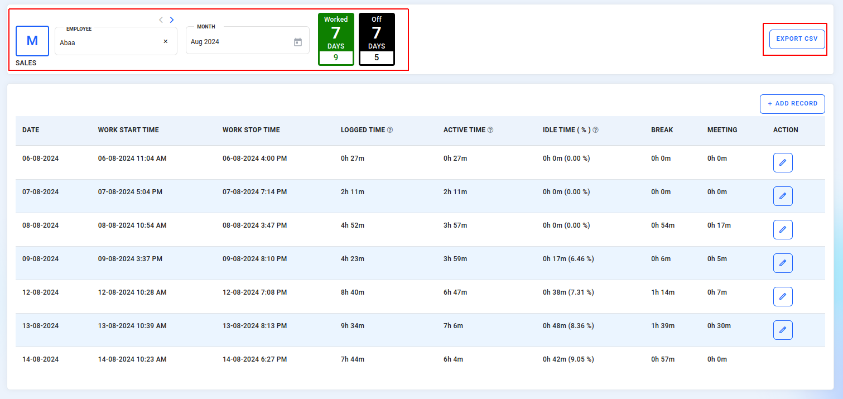Click active time 7h 6m

[453, 326]
